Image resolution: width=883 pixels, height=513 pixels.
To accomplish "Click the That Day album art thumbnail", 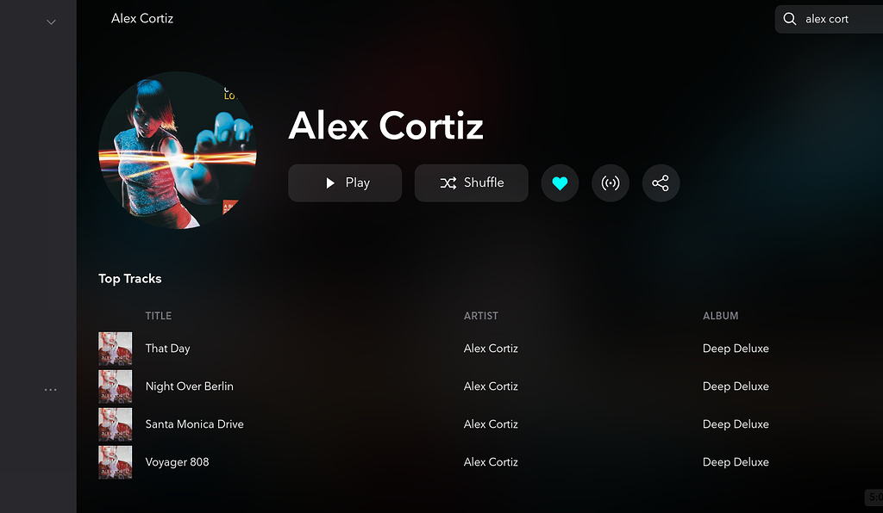I will tap(116, 349).
